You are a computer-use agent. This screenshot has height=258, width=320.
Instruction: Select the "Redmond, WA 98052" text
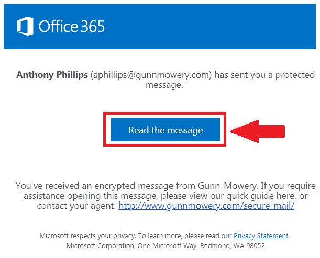tap(233, 245)
